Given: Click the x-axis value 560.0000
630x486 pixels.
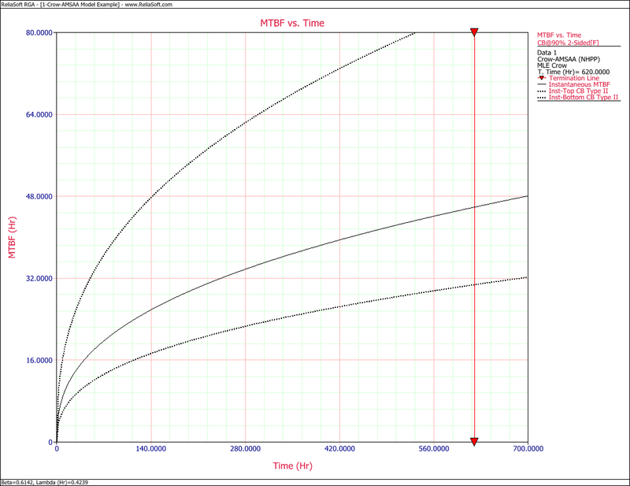Looking at the screenshot, I should coord(434,449).
